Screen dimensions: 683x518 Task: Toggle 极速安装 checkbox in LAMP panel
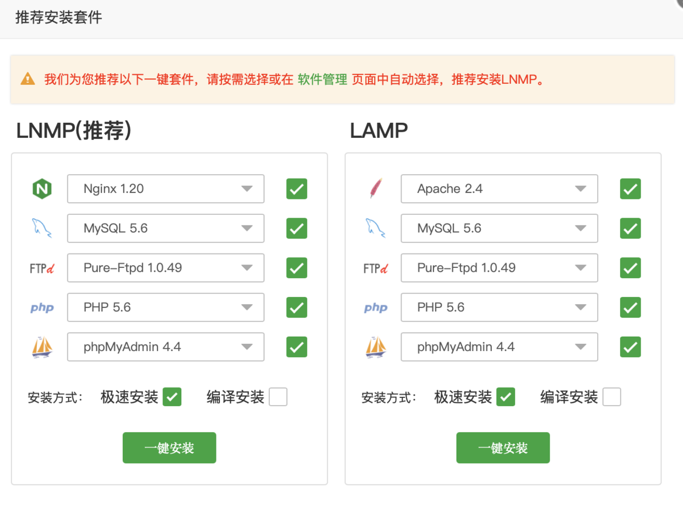pyautogui.click(x=506, y=397)
